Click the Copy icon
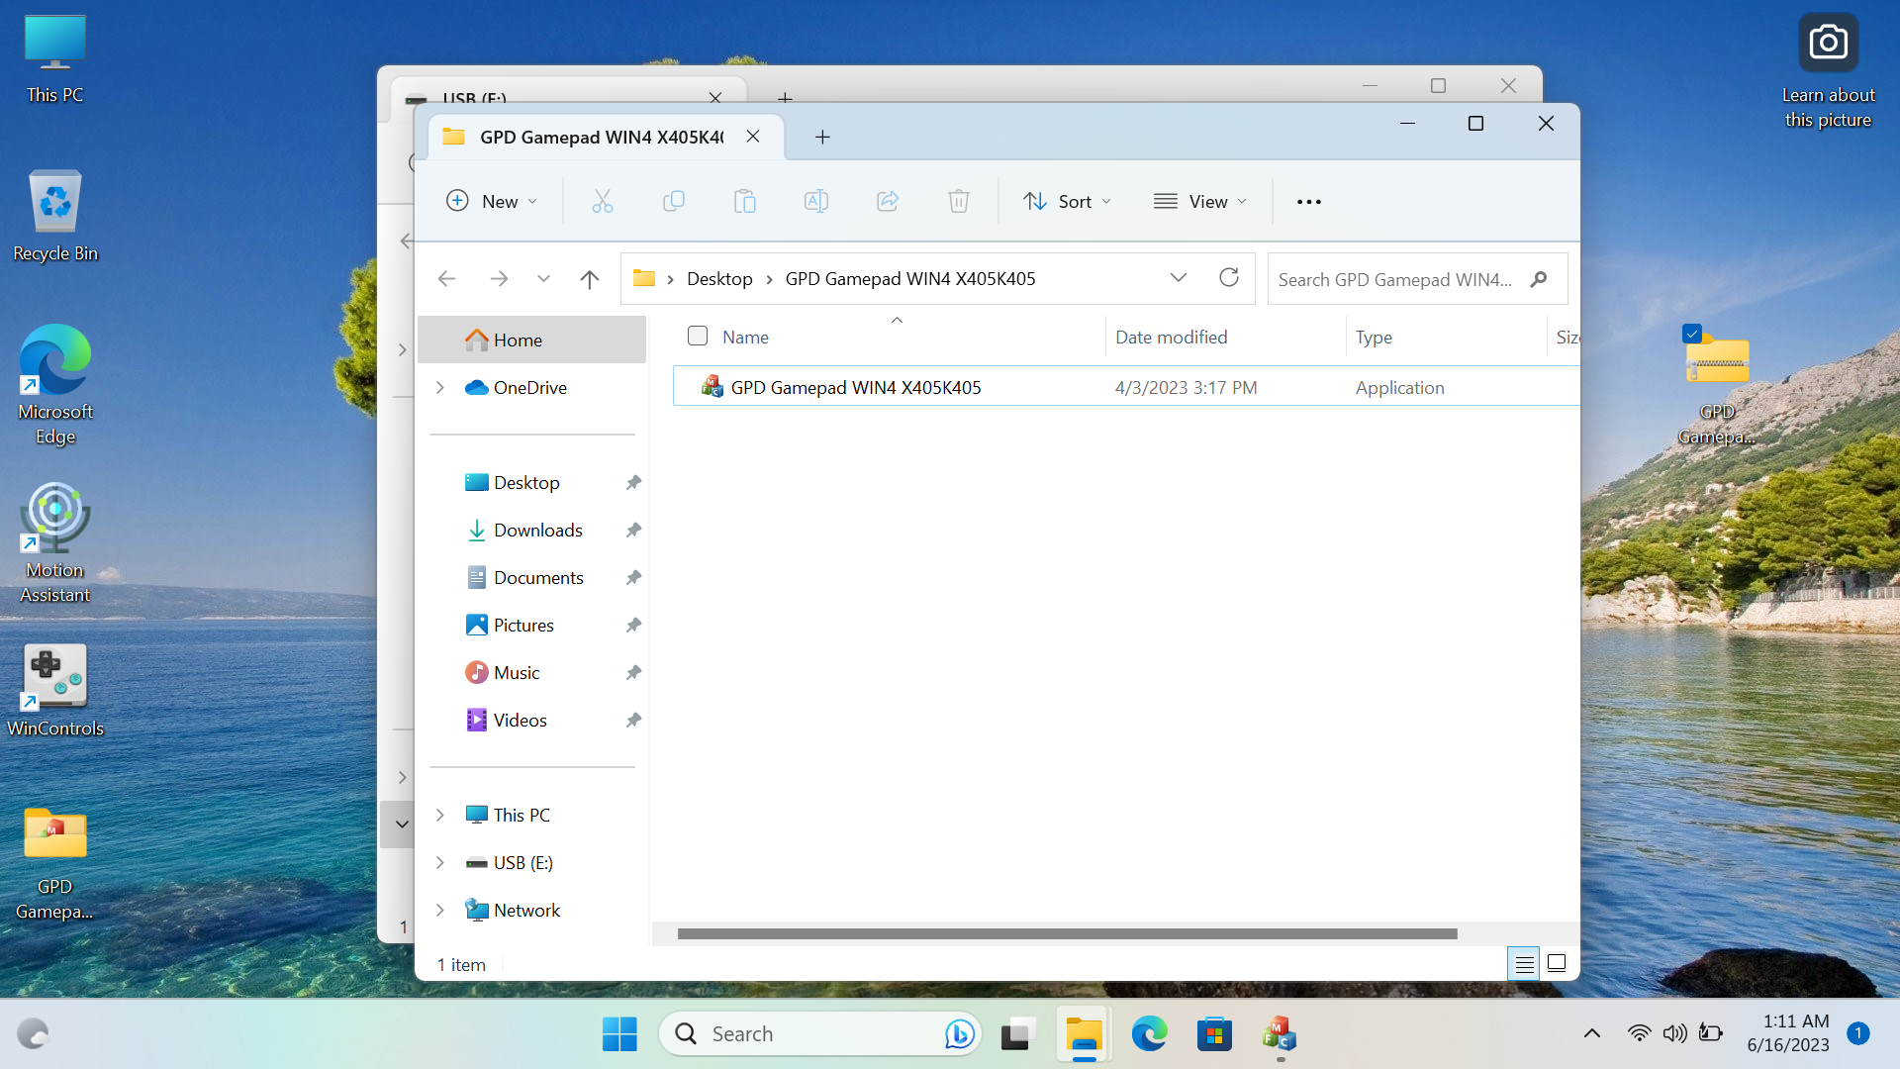The height and width of the screenshot is (1069, 1900). pyautogui.click(x=674, y=201)
